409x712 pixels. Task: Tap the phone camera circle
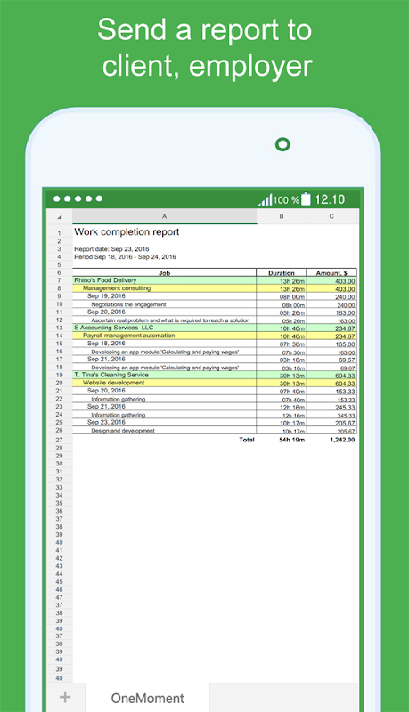(x=282, y=144)
